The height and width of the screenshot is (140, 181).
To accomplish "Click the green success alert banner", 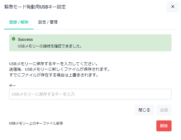I will coord(90,43).
